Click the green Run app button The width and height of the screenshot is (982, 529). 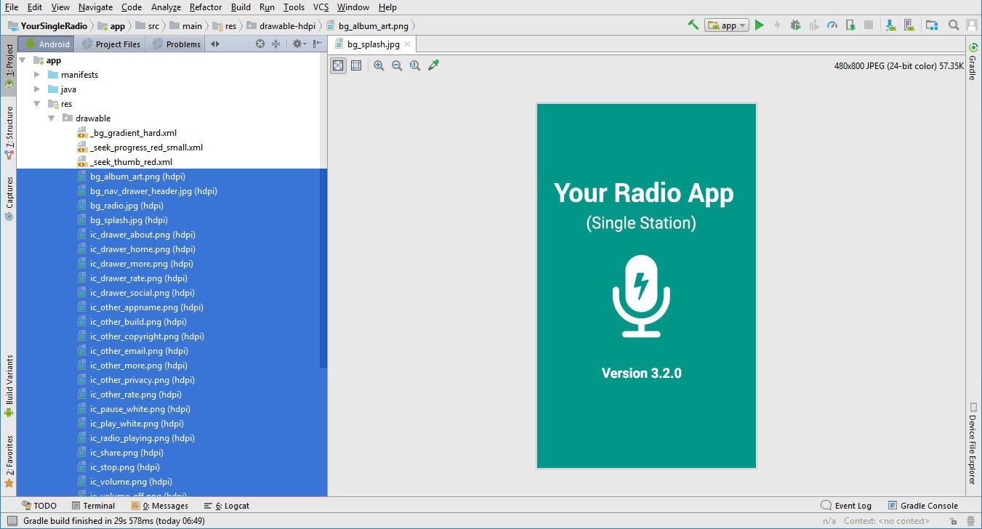tap(760, 25)
